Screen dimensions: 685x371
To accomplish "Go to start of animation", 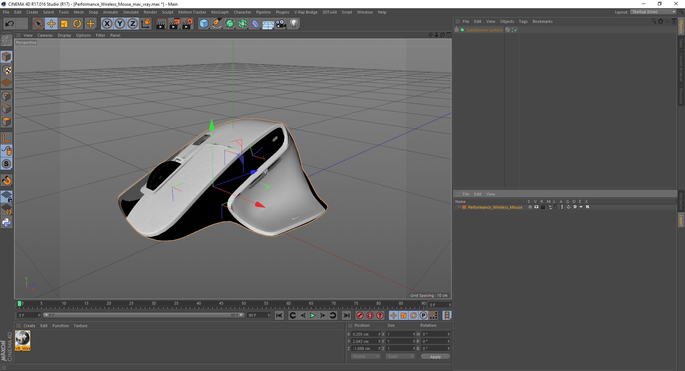I will (279, 315).
